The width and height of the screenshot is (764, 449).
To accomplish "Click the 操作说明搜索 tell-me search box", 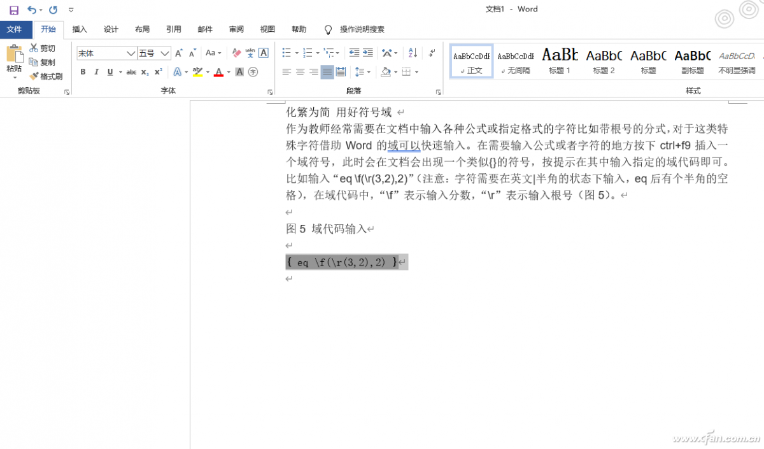I will 355,29.
